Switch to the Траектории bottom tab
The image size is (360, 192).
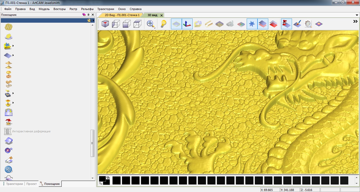click(13, 184)
